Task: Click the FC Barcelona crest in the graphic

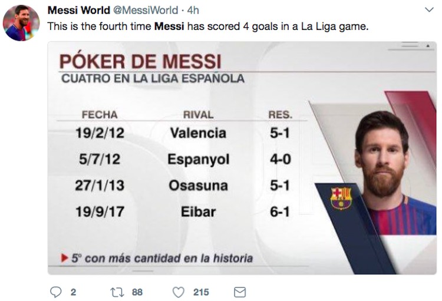Action: coord(341,198)
